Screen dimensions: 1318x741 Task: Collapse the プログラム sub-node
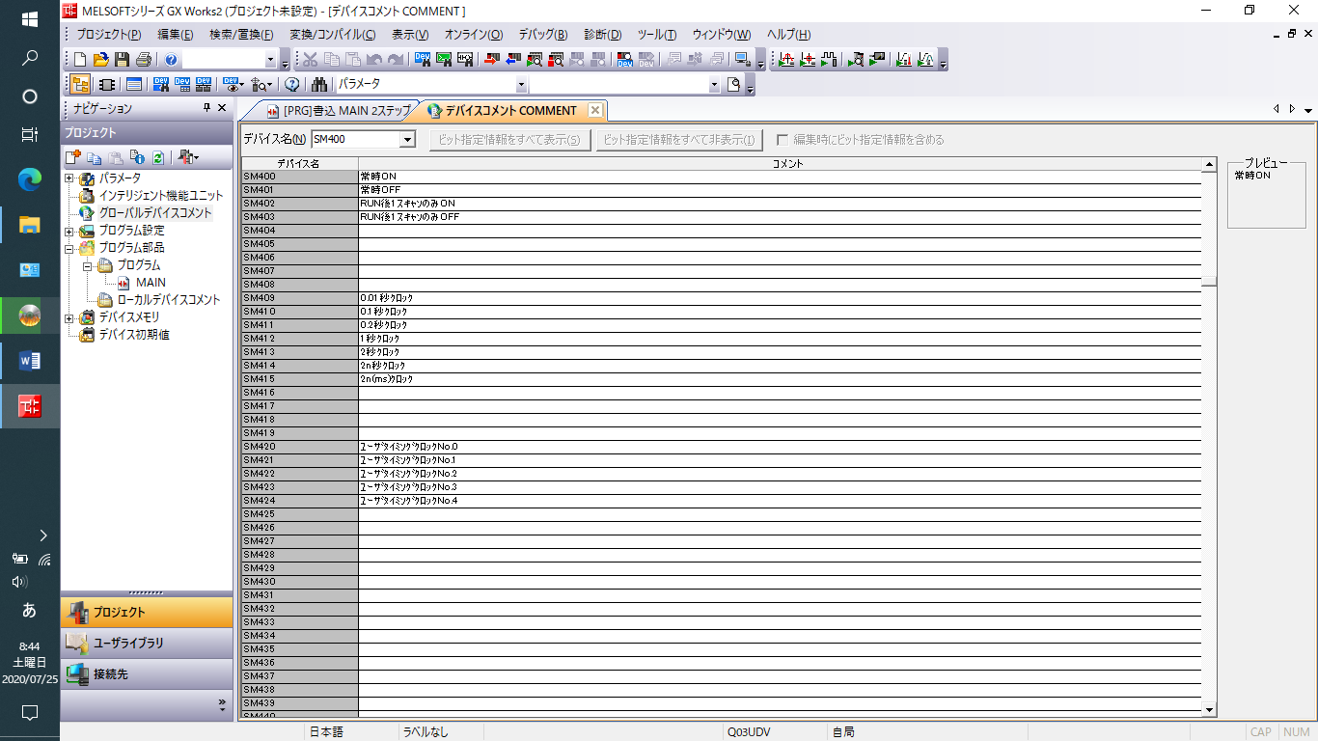[x=87, y=265]
